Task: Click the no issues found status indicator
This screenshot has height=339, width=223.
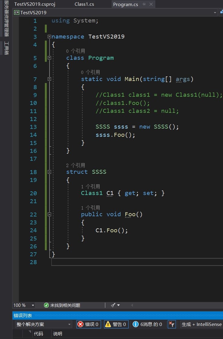Action: tap(62, 305)
